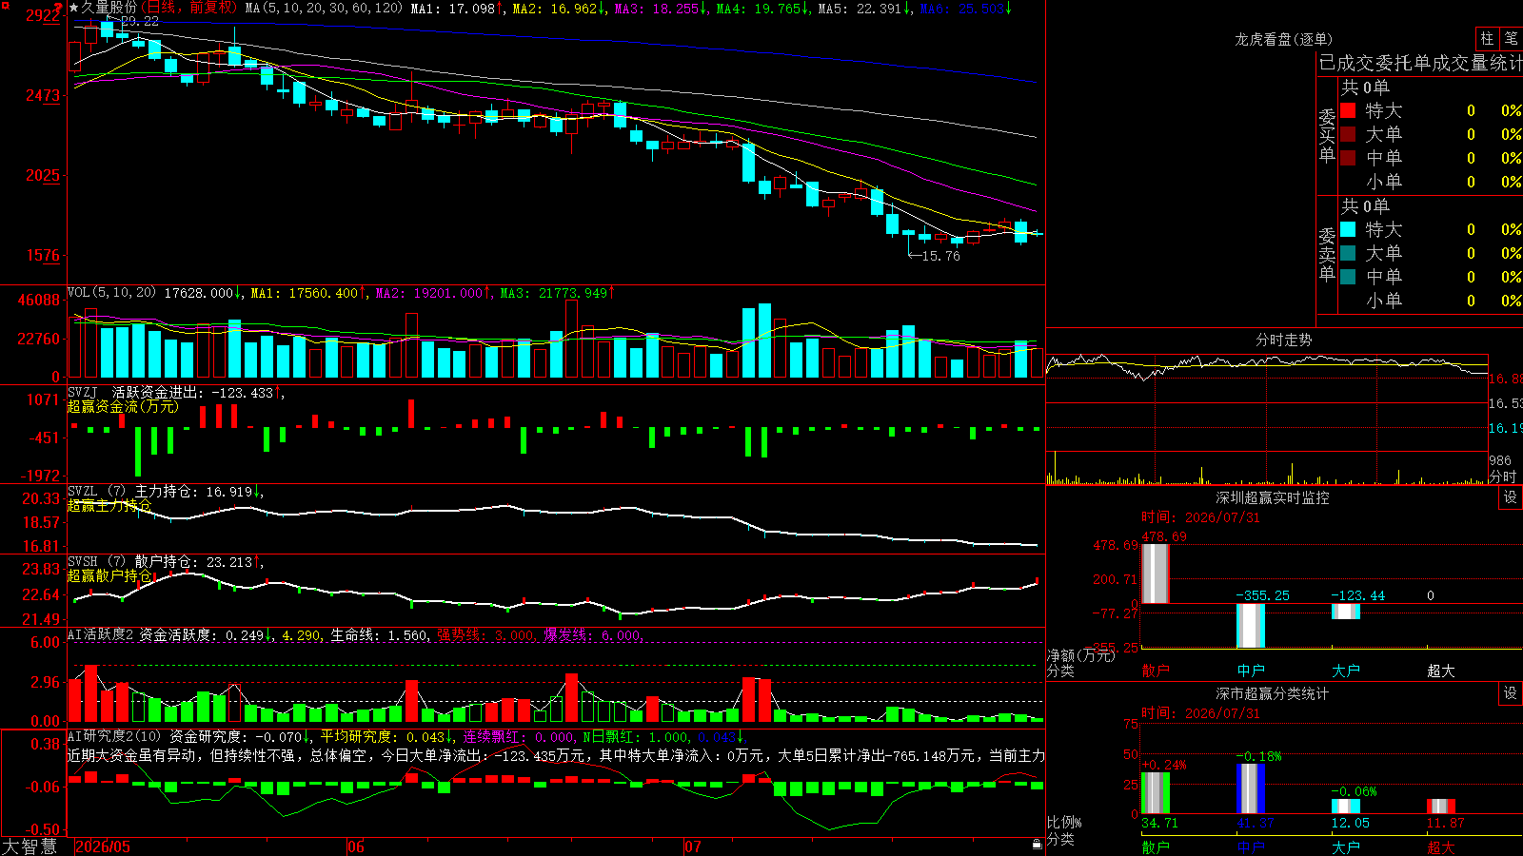Click the MA(5,10,20,30,60,120) indicator label
Image resolution: width=1523 pixels, height=856 pixels.
coord(324,8)
